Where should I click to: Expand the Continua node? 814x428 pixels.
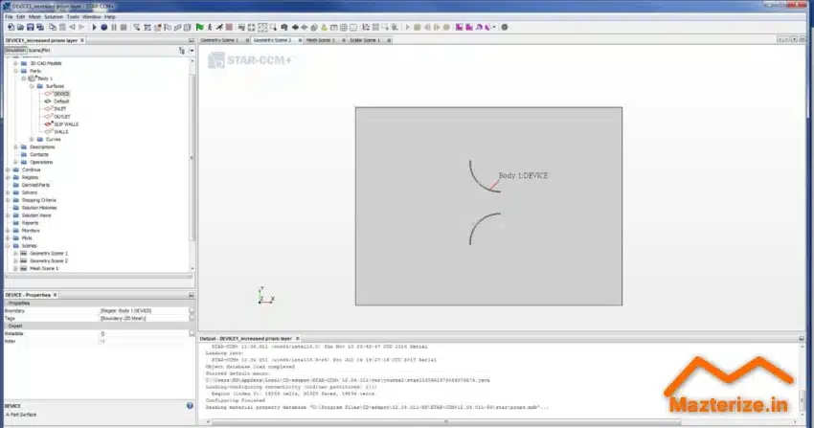pos(8,169)
